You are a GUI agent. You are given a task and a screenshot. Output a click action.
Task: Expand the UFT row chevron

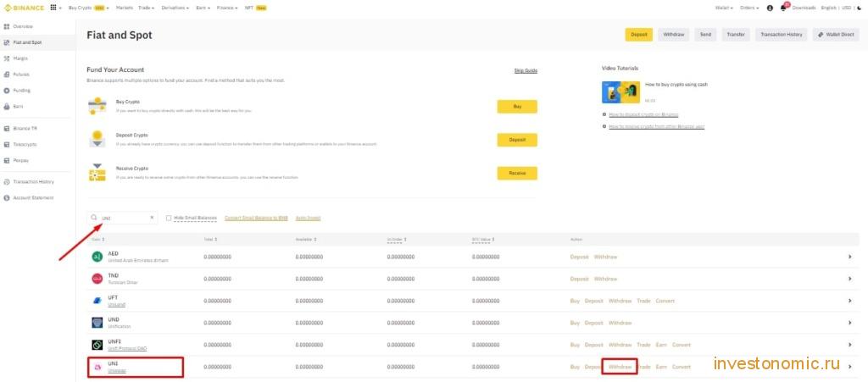(849, 301)
